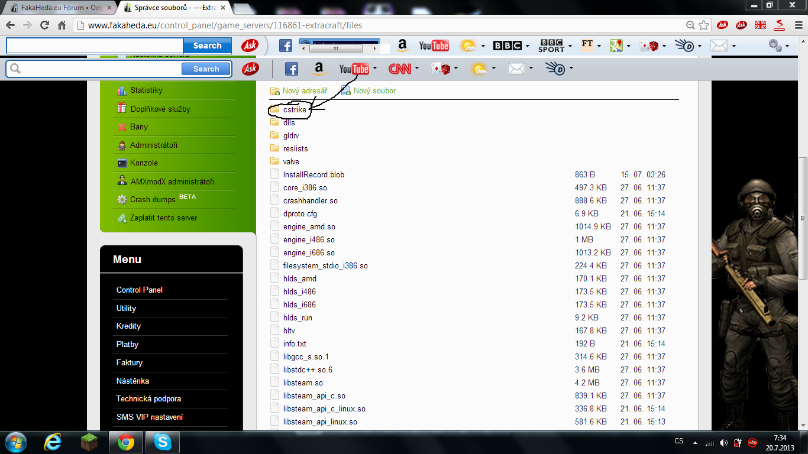Click the CNN toolbar icon
The height and width of the screenshot is (454, 808).
[400, 69]
